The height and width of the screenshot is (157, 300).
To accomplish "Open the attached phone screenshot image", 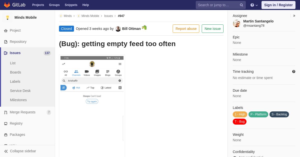I will click(x=92, y=106).
